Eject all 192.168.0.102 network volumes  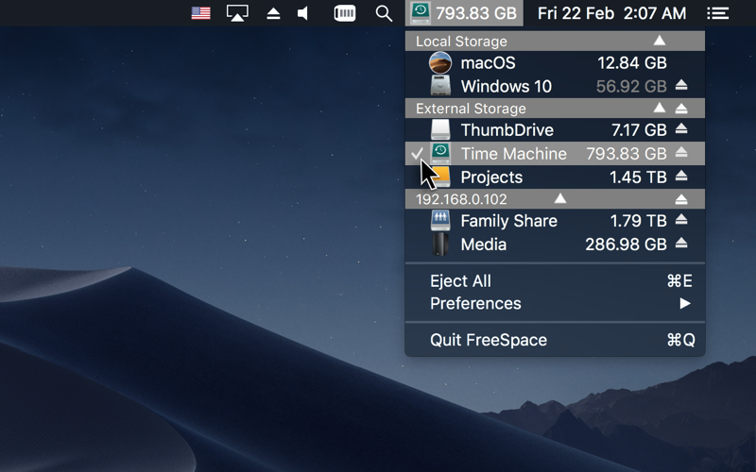pyautogui.click(x=680, y=199)
